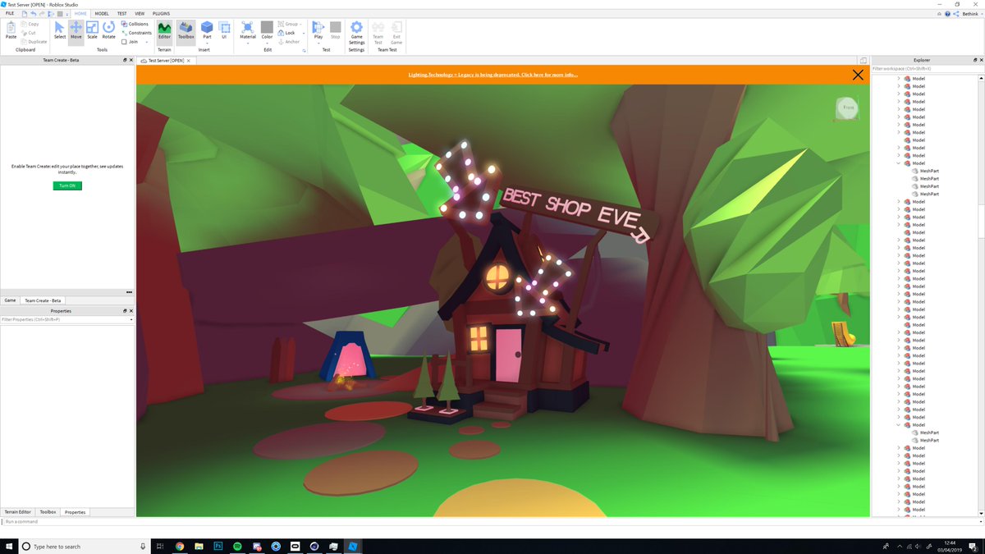Screen dimensions: 985x554
Task: Open Photoshop from the taskbar
Action: (x=218, y=546)
